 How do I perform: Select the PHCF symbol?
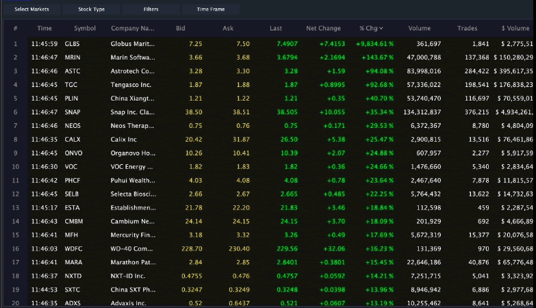[x=73, y=181]
